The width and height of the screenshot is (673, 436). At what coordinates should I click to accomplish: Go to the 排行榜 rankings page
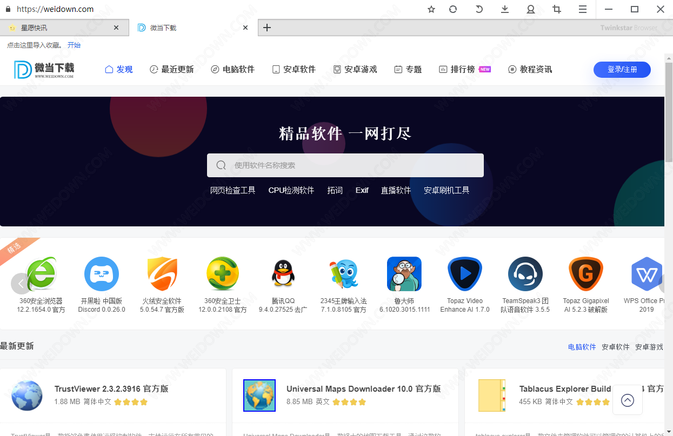[462, 69]
